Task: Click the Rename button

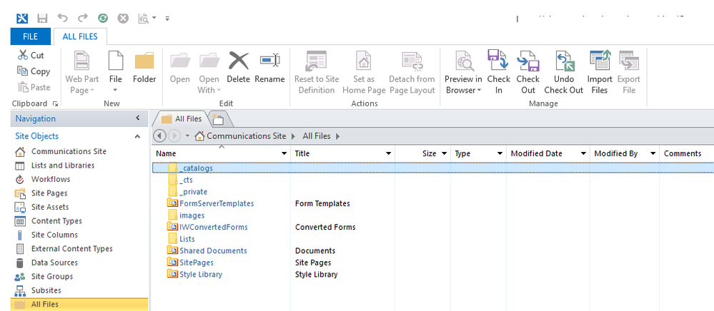Action: (x=269, y=67)
